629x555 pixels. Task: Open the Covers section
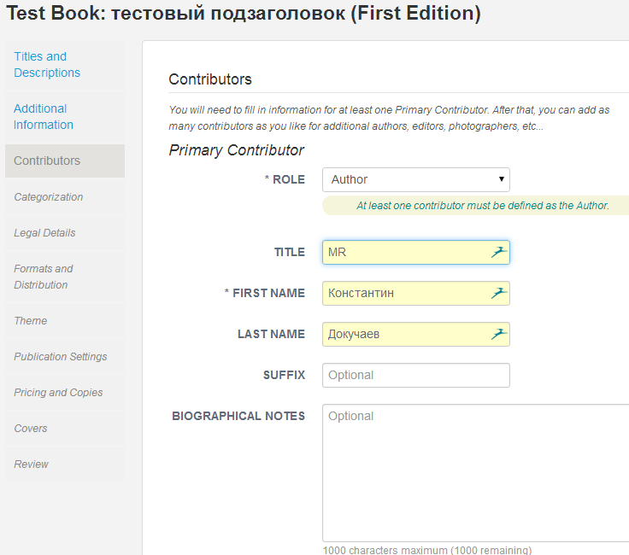click(65, 429)
